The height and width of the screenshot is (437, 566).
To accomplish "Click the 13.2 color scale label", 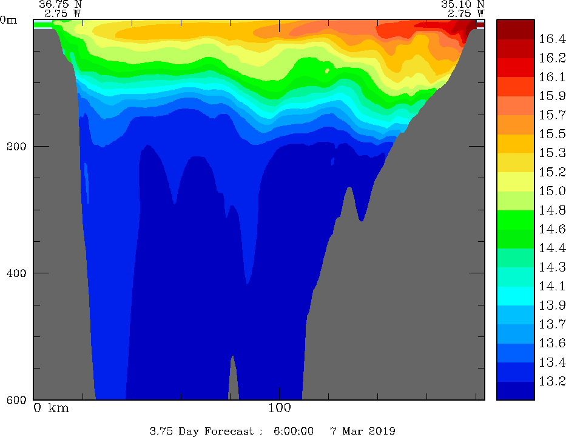I will tap(552, 381).
